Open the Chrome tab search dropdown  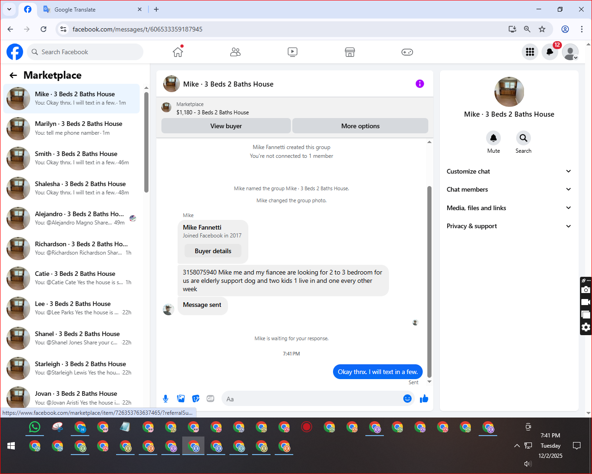tap(9, 9)
